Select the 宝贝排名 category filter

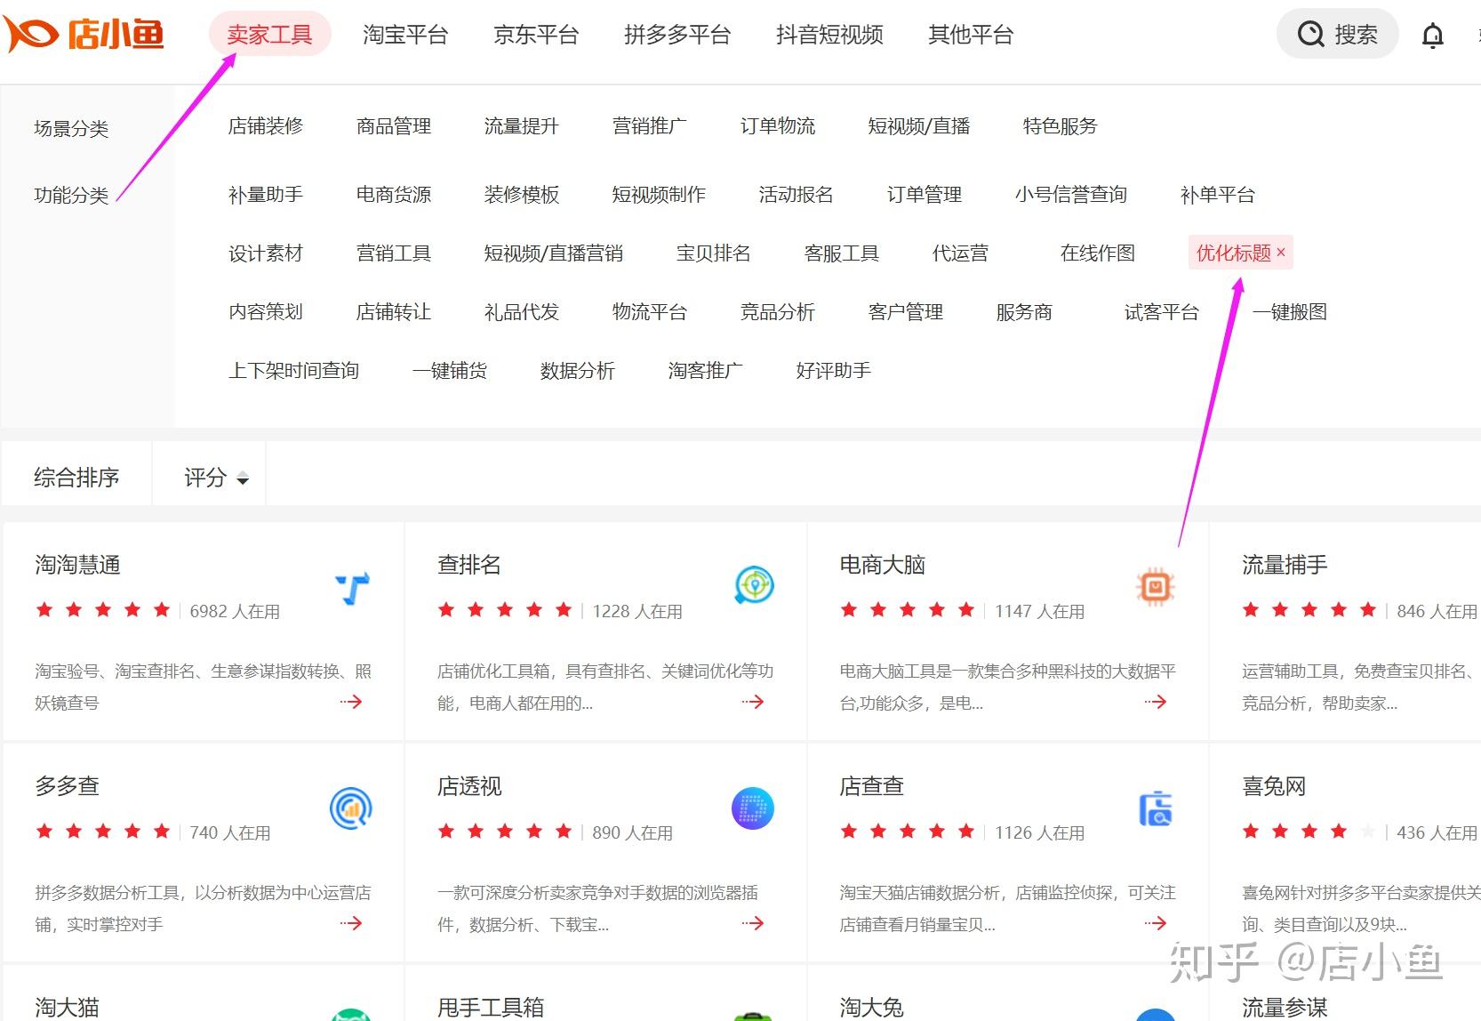713,253
